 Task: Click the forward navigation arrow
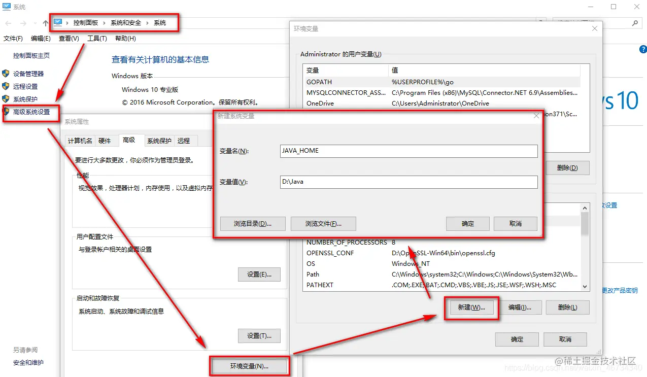pyautogui.click(x=23, y=23)
